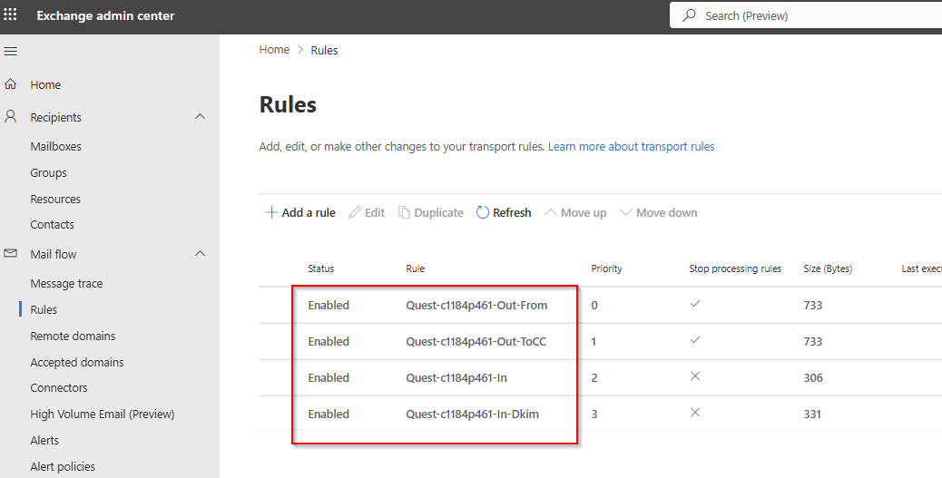
Task: Click the search magnifier icon
Action: pos(689,15)
